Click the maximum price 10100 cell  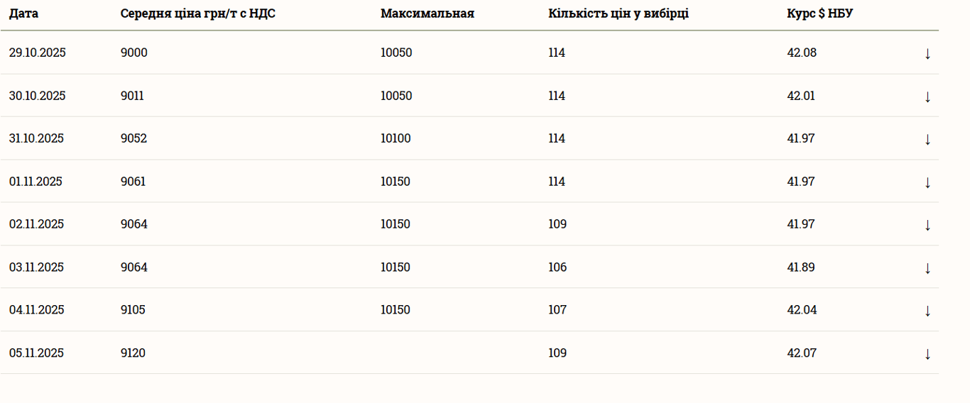point(396,138)
